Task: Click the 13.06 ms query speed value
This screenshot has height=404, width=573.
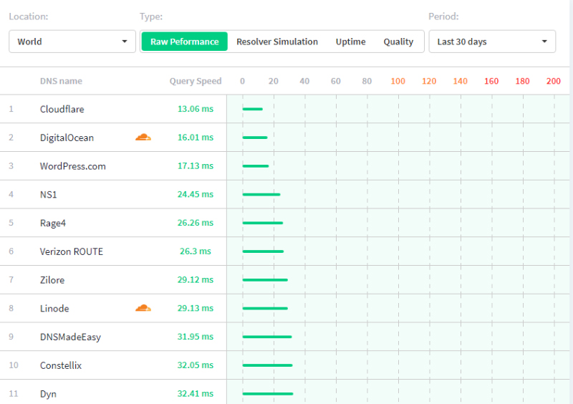Action: point(196,109)
